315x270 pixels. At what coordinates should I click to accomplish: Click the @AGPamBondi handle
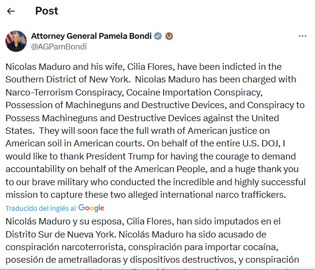[59, 47]
